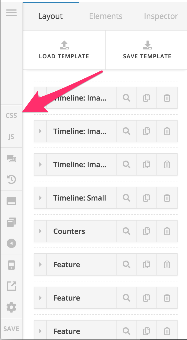This screenshot has height=340, width=187.
Task: Click the Load Template button
Action: click(64, 50)
